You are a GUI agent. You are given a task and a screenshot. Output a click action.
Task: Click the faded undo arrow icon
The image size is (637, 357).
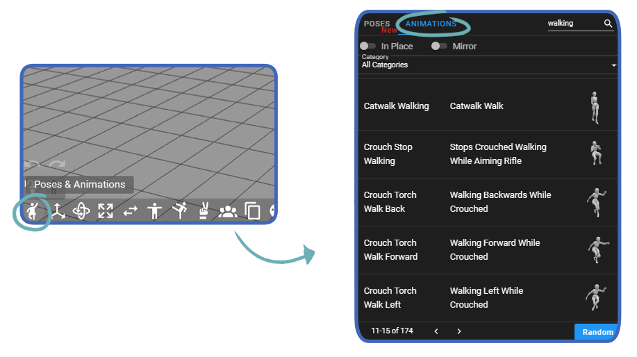pyautogui.click(x=32, y=164)
